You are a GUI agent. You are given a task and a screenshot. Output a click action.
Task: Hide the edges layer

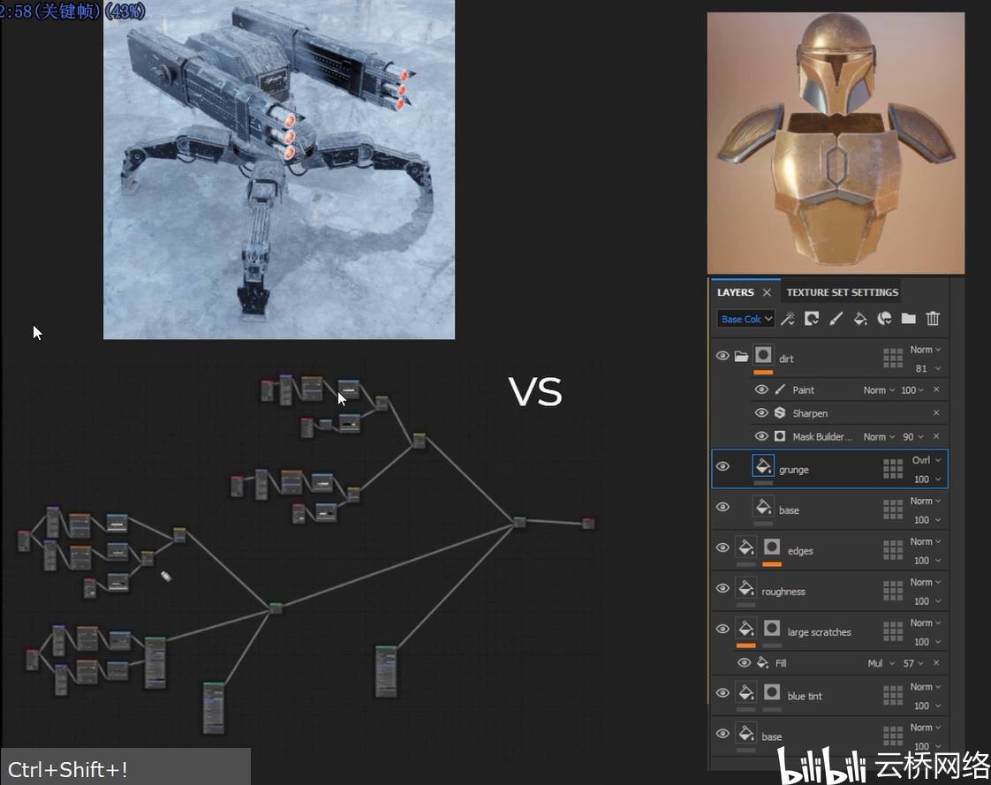[x=722, y=547]
